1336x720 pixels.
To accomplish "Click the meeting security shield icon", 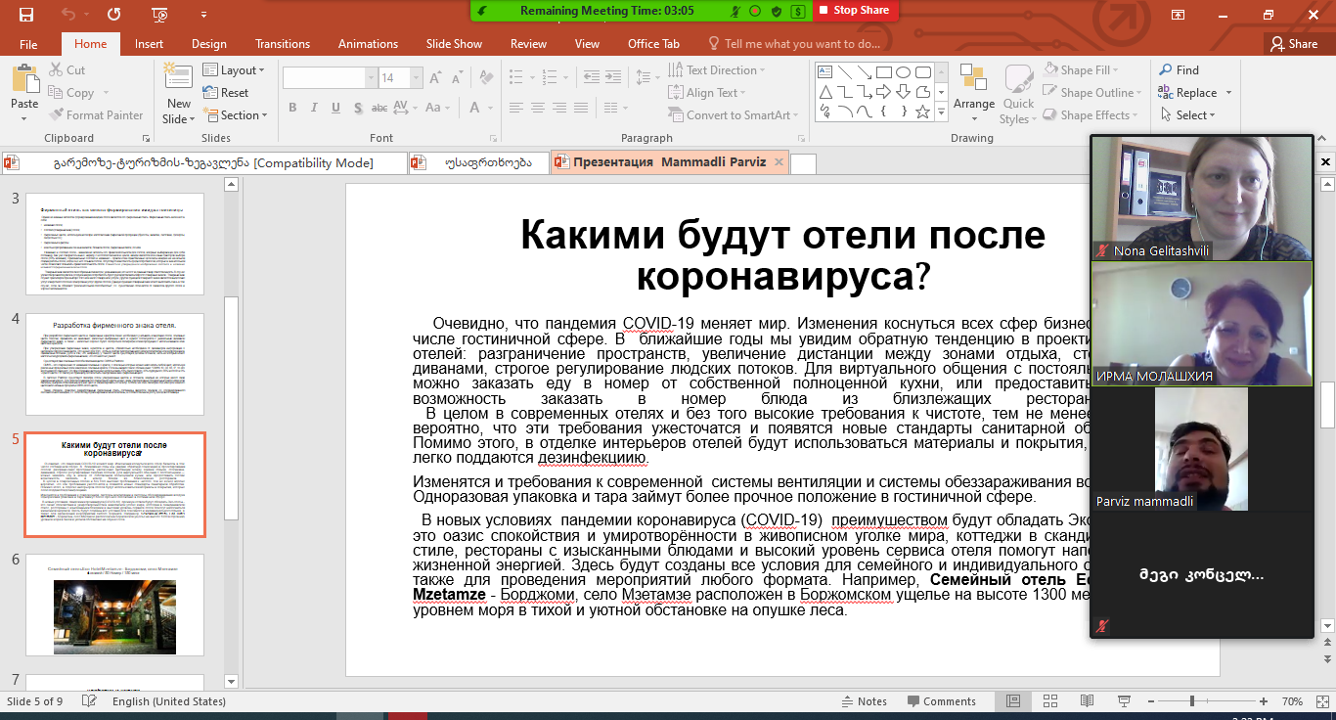I will coord(777,10).
